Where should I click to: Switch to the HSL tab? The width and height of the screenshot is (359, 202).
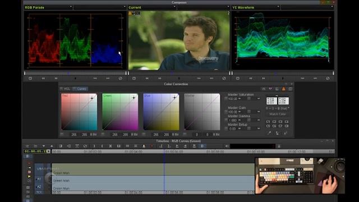click(x=66, y=89)
